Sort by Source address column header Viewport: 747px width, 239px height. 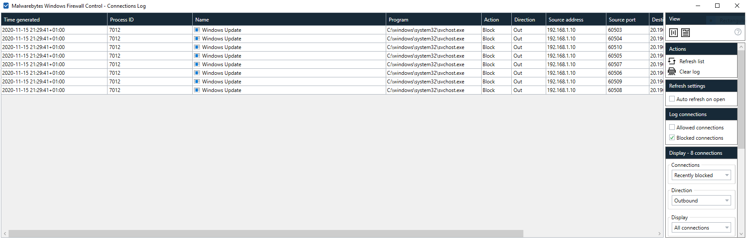tap(576, 20)
